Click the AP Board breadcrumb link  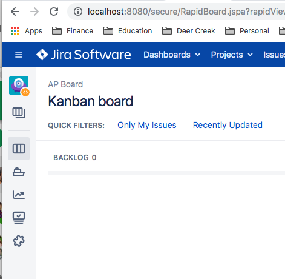click(x=65, y=84)
